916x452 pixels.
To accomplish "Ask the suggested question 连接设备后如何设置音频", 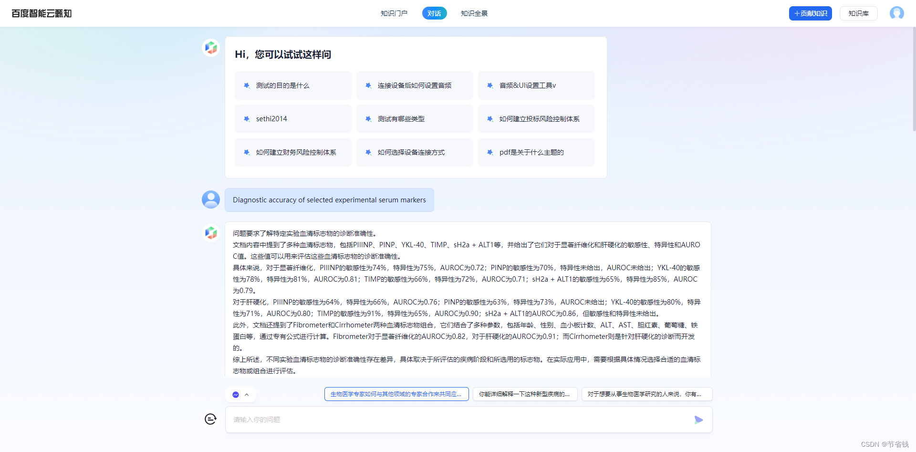I will 415,85.
